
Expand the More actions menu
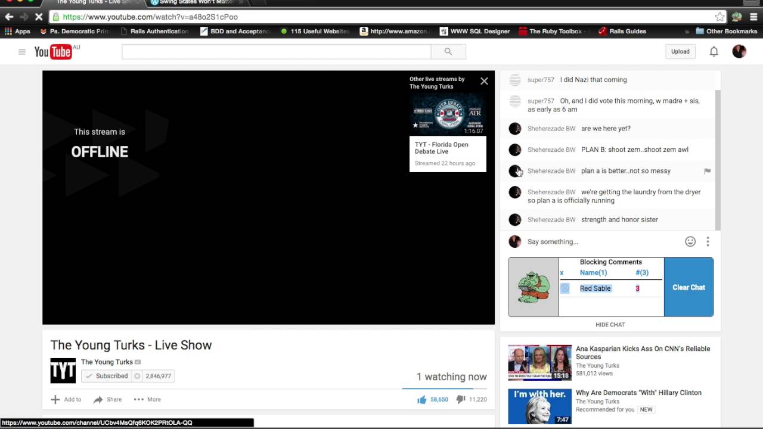[x=147, y=399]
